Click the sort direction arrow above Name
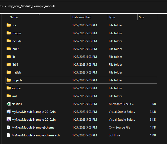Image resolution: width=167 pixels, height=144 pixels. pos(39,15)
